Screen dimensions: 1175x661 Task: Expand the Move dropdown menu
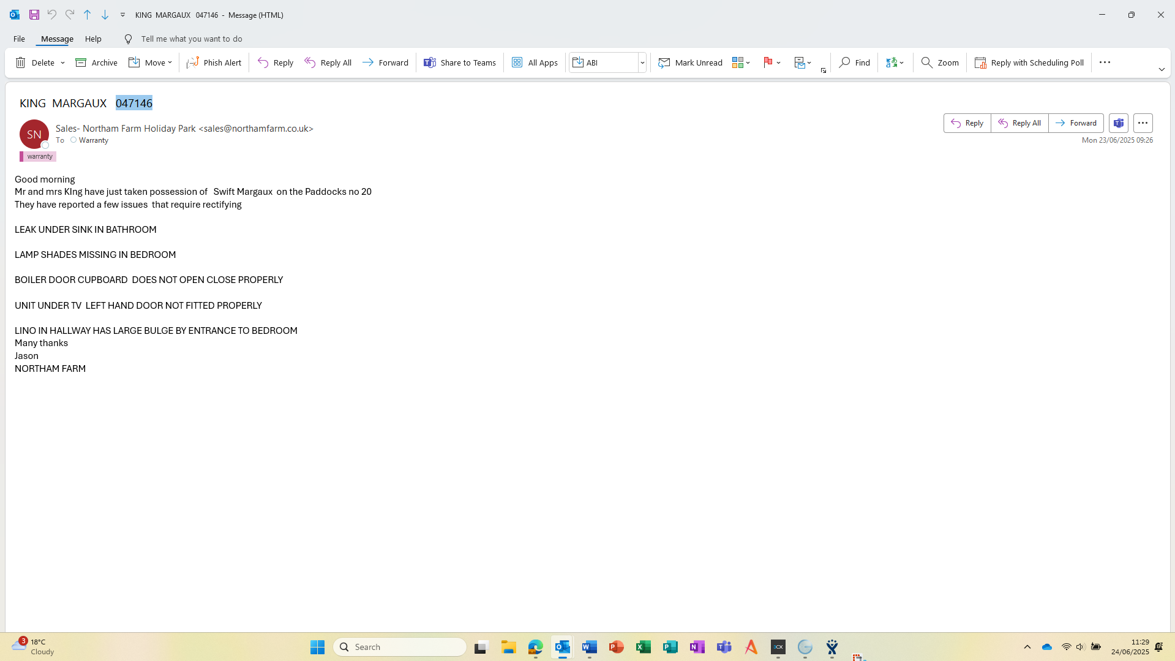click(x=170, y=62)
